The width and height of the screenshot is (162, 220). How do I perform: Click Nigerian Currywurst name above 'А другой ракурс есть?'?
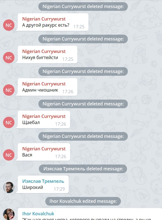pyautogui.click(x=44, y=19)
